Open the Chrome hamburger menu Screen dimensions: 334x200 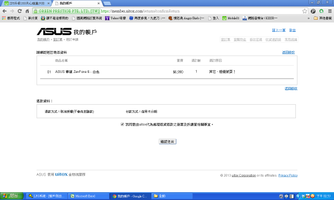(330, 11)
